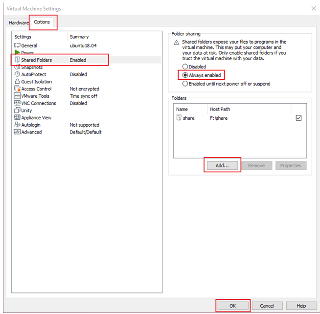This screenshot has height=314, width=320.
Task: Click the Autologin user icon
Action: click(17, 124)
